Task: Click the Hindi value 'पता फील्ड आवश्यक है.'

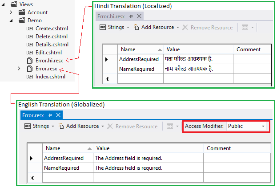Action: tap(189, 59)
